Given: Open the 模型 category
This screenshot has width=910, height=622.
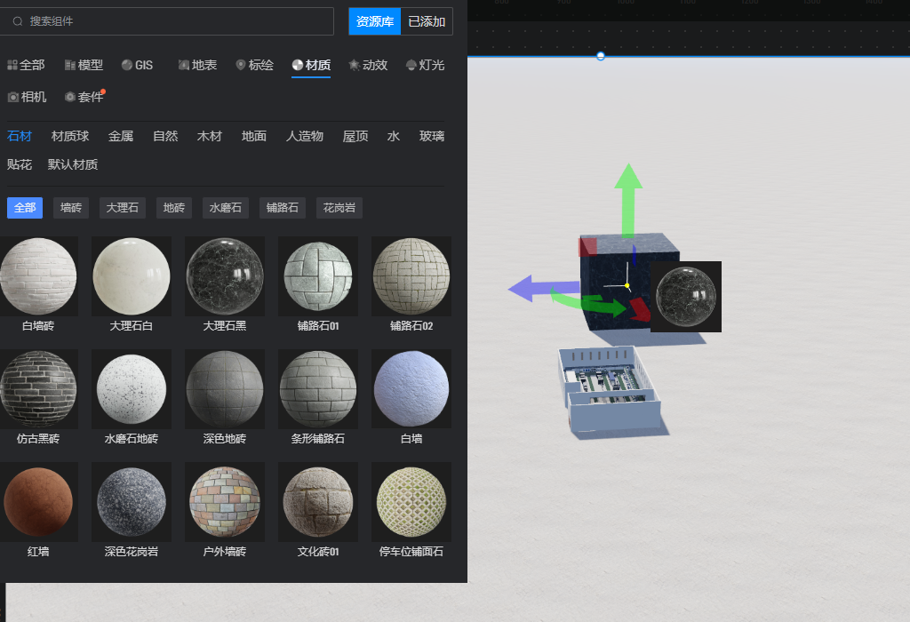Looking at the screenshot, I should click(x=84, y=65).
